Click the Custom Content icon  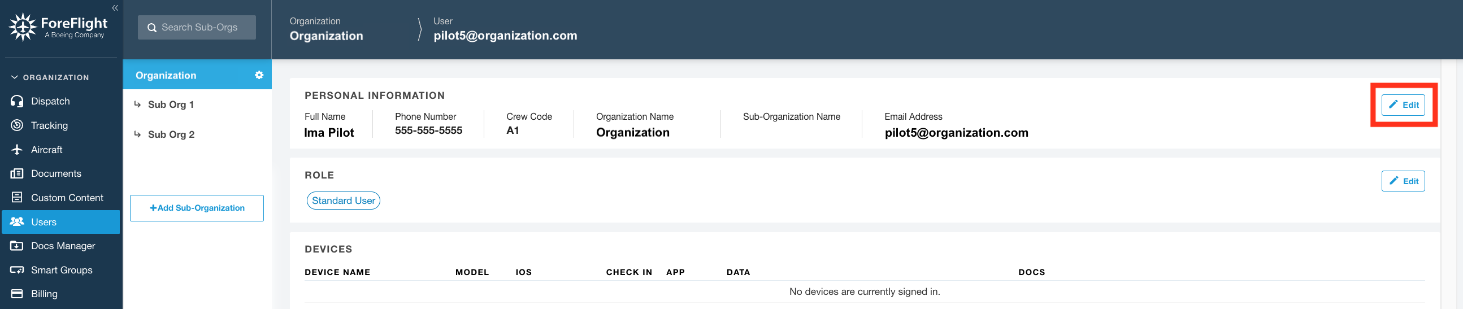pyautogui.click(x=17, y=198)
